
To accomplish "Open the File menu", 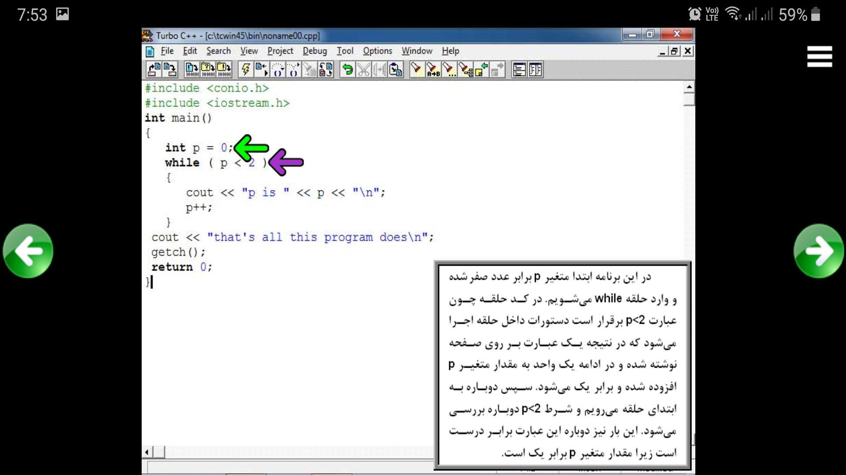I will point(167,51).
